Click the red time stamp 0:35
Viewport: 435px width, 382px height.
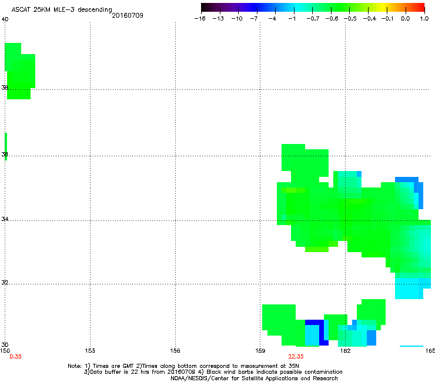point(15,357)
